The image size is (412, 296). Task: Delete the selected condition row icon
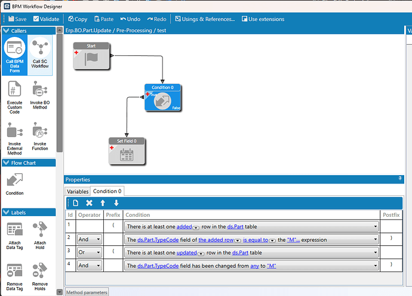(x=90, y=203)
